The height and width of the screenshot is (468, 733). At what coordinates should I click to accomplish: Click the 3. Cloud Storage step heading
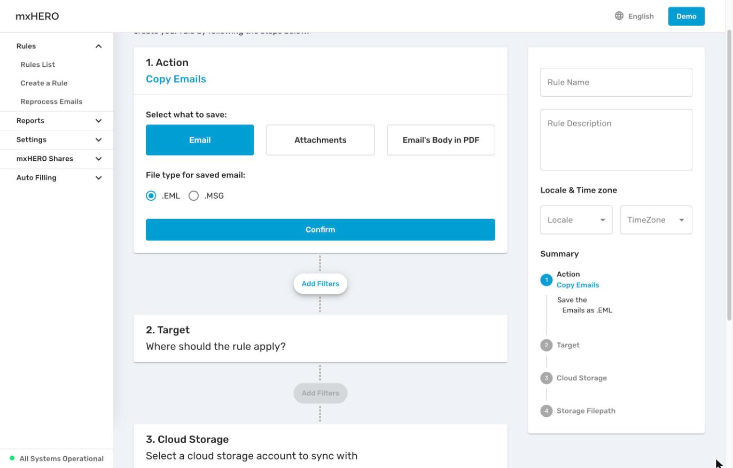click(187, 440)
